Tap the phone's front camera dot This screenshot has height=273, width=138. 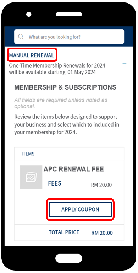pos(29,14)
